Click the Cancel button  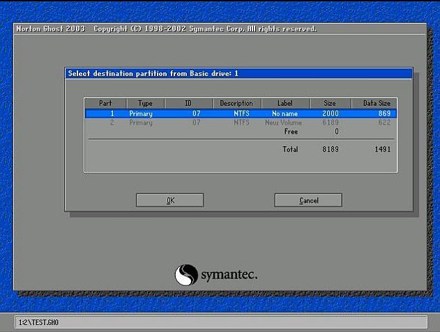pos(308,200)
